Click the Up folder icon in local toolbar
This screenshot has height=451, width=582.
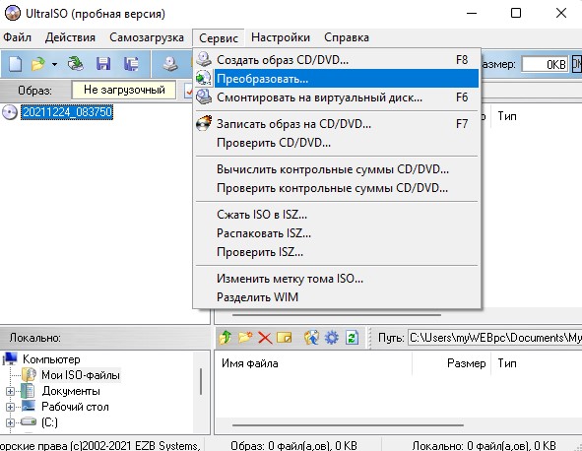tap(225, 338)
